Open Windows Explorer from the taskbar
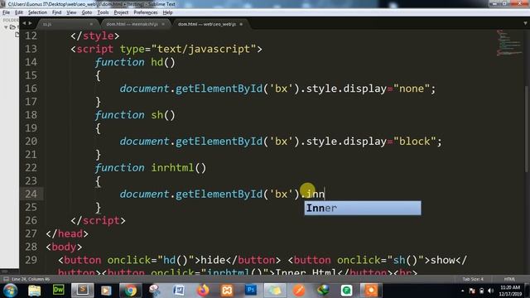The image size is (530, 298). (35, 291)
